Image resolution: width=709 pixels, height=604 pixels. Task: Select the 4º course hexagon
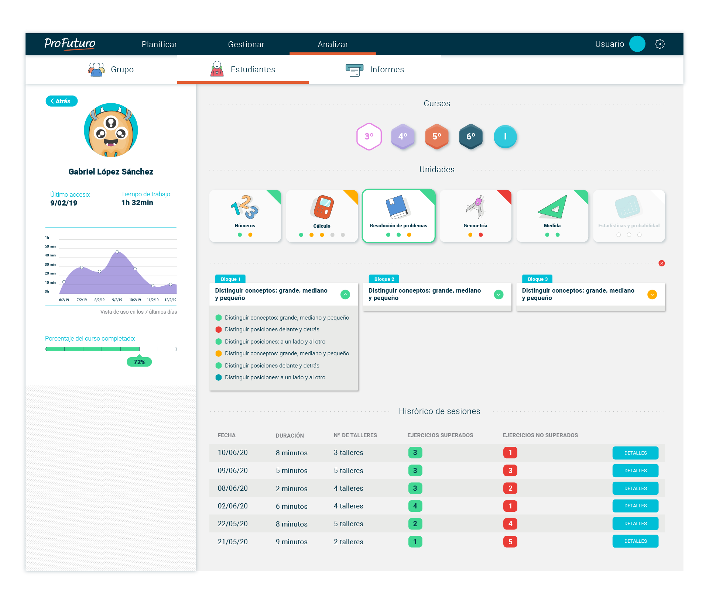(x=403, y=136)
